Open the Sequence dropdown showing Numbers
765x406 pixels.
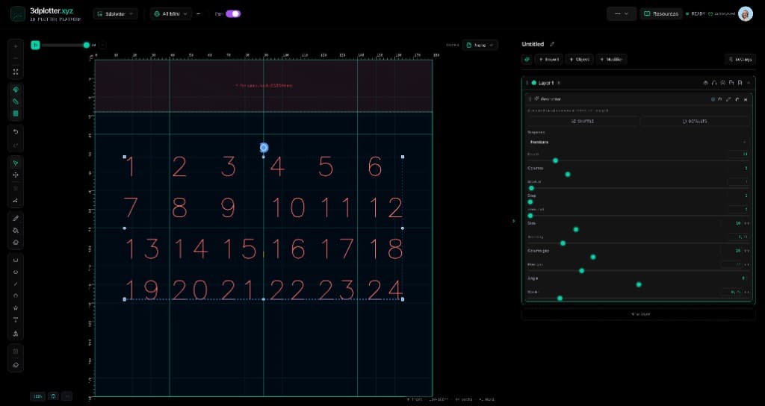click(638, 143)
